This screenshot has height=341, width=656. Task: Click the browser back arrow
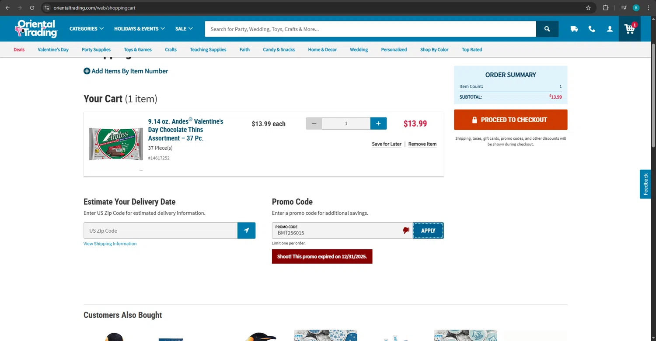pos(7,8)
